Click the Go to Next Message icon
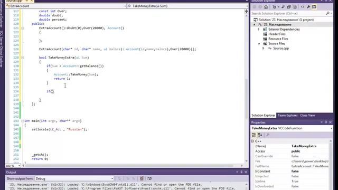Viewport: 338px width, 190px height. click(134, 178)
